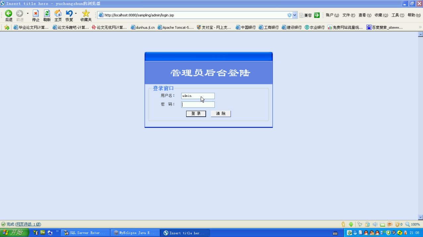The image size is (423, 237).
Task: Click the green download arrow status icon
Action: [351, 224]
